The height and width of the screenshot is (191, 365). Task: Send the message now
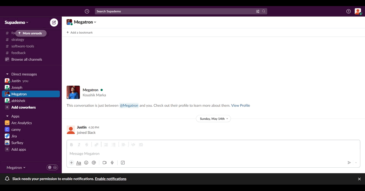[x=349, y=163]
